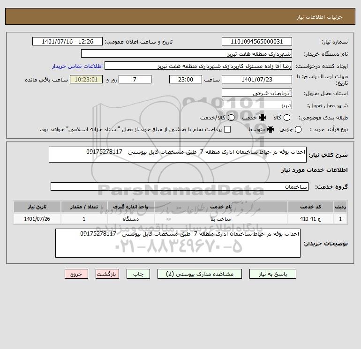This screenshot has width=361, height=349.
Task: Click the تاریخ نیاز column header
Action: point(37,207)
